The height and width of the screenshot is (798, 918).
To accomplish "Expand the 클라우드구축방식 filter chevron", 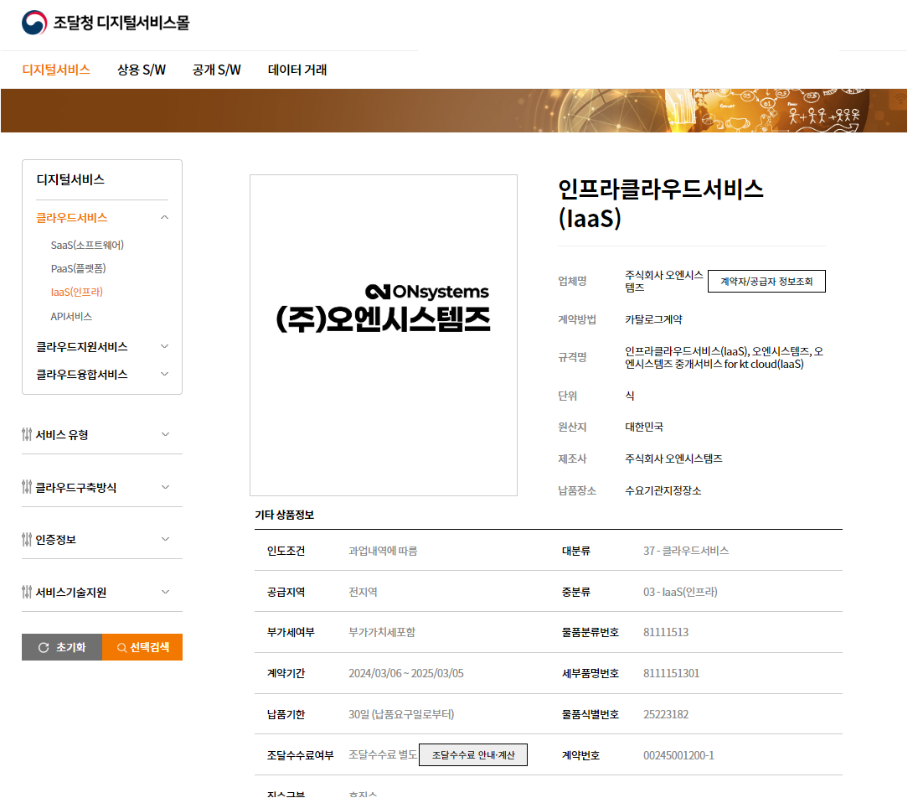I will pos(165,487).
